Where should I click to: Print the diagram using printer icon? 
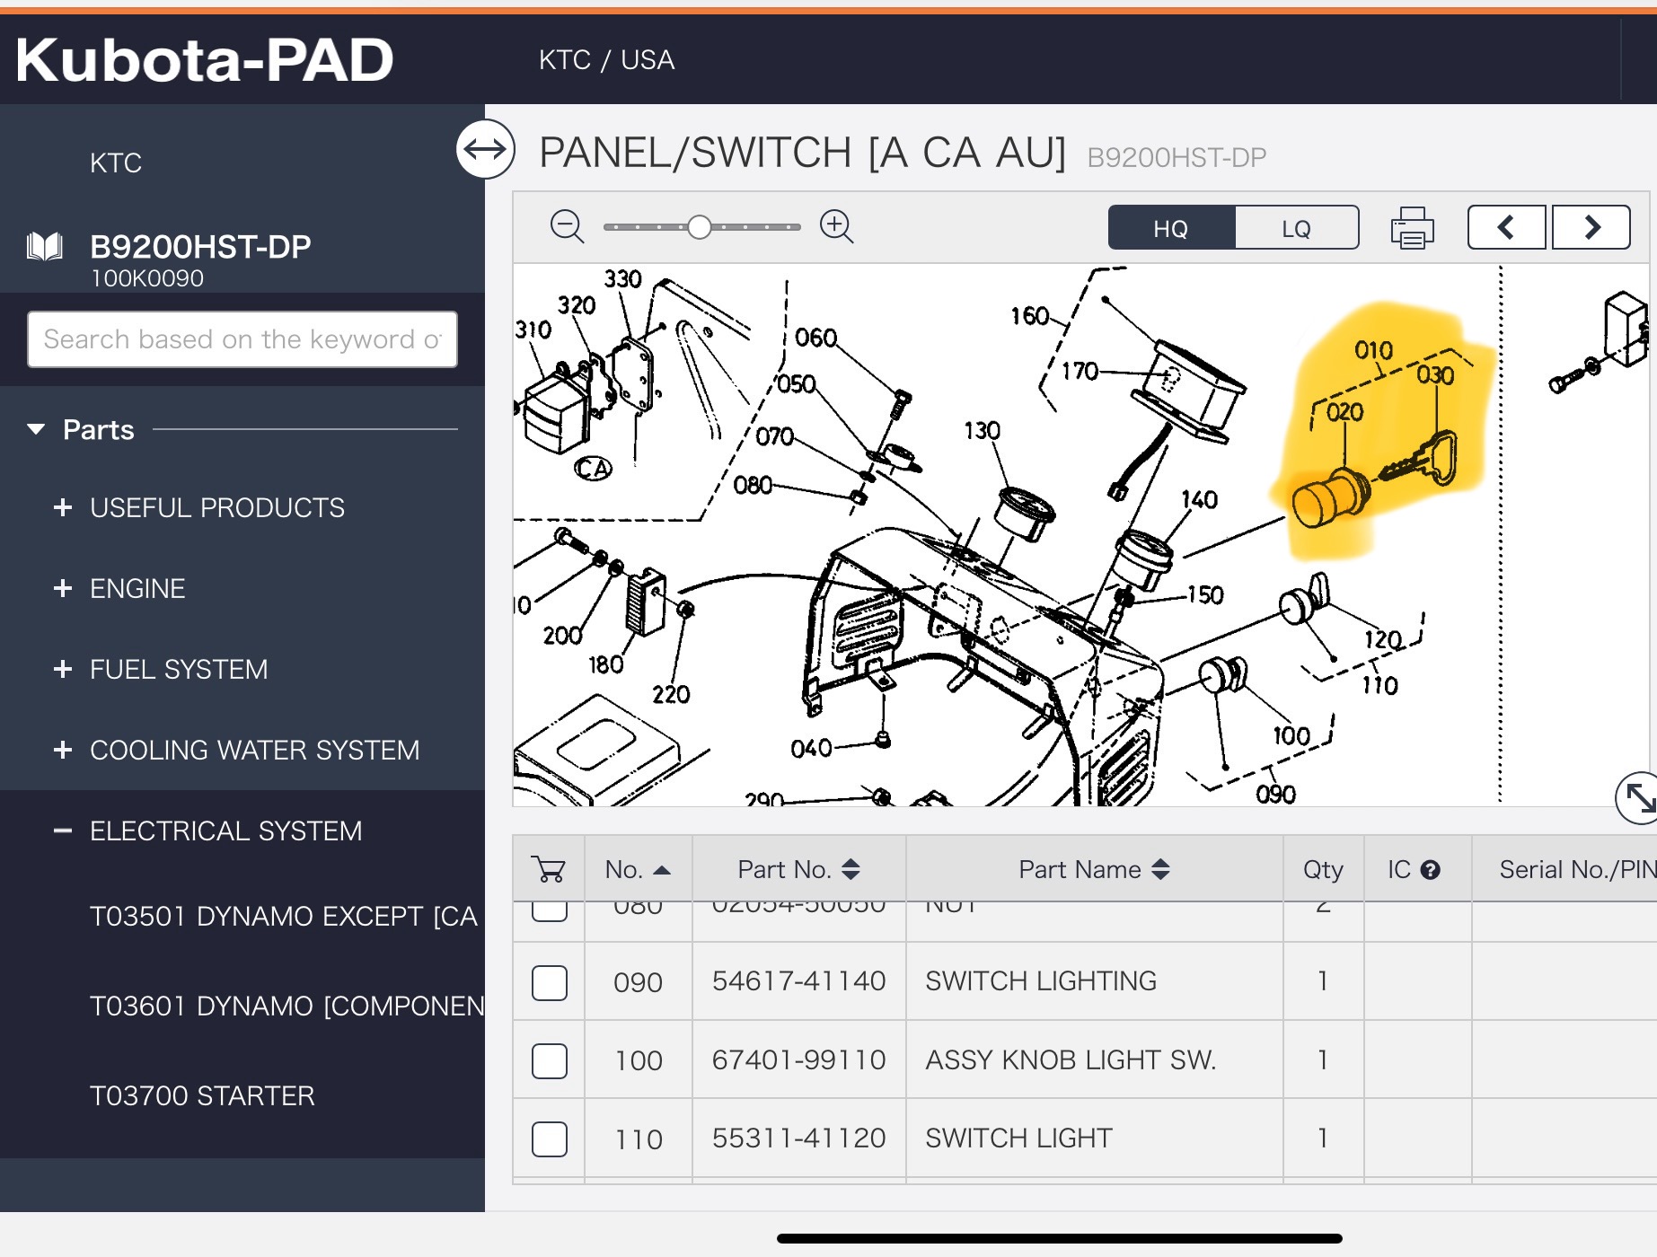tap(1412, 228)
